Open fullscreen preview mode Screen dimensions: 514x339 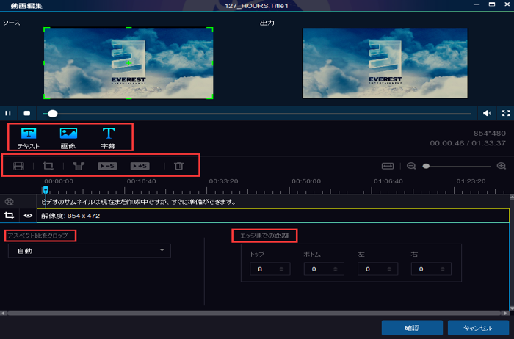506,113
